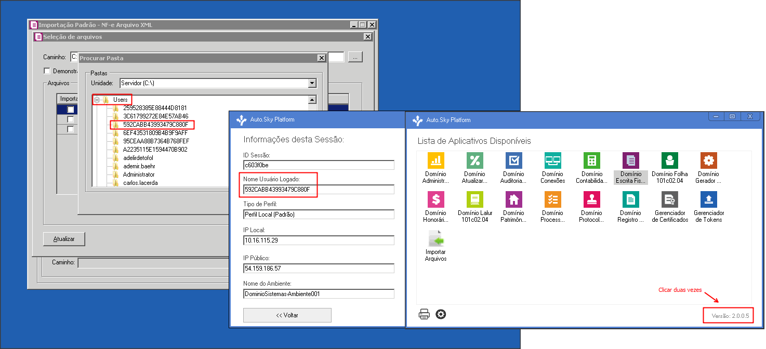Select the adelirdetofol folder
The height and width of the screenshot is (349, 766).
(x=138, y=158)
